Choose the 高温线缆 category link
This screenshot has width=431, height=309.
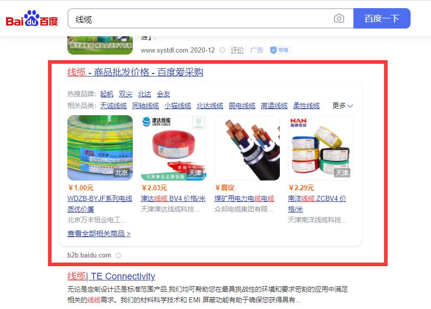pos(274,106)
